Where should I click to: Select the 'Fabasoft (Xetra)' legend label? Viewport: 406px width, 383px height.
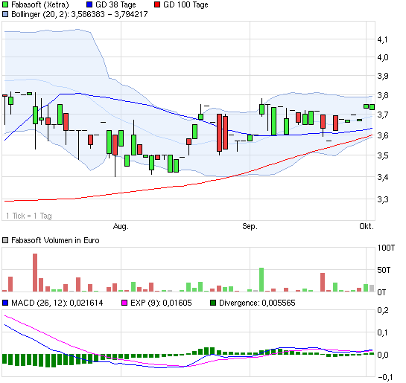[40, 4]
